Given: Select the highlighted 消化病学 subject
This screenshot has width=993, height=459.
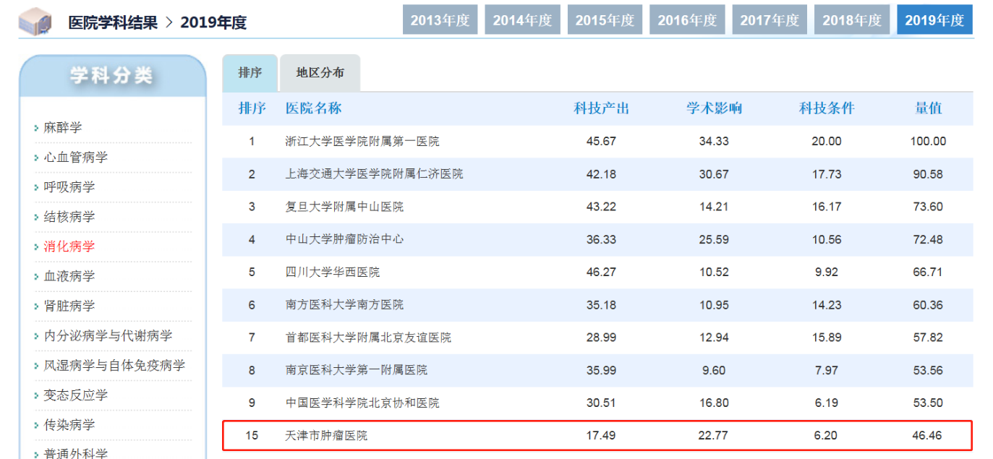Looking at the screenshot, I should tap(69, 246).
